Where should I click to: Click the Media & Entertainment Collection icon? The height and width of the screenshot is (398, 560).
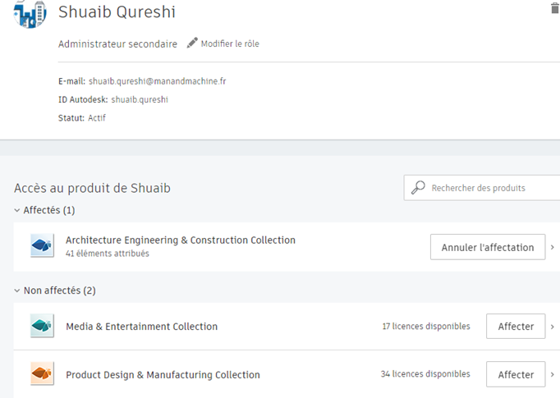42,326
